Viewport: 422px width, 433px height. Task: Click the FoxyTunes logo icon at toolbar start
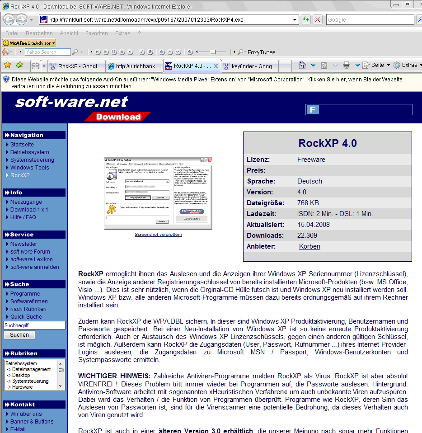click(x=5, y=52)
